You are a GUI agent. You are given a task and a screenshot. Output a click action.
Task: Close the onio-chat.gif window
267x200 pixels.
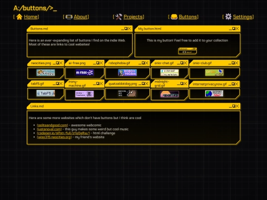coord(185,63)
